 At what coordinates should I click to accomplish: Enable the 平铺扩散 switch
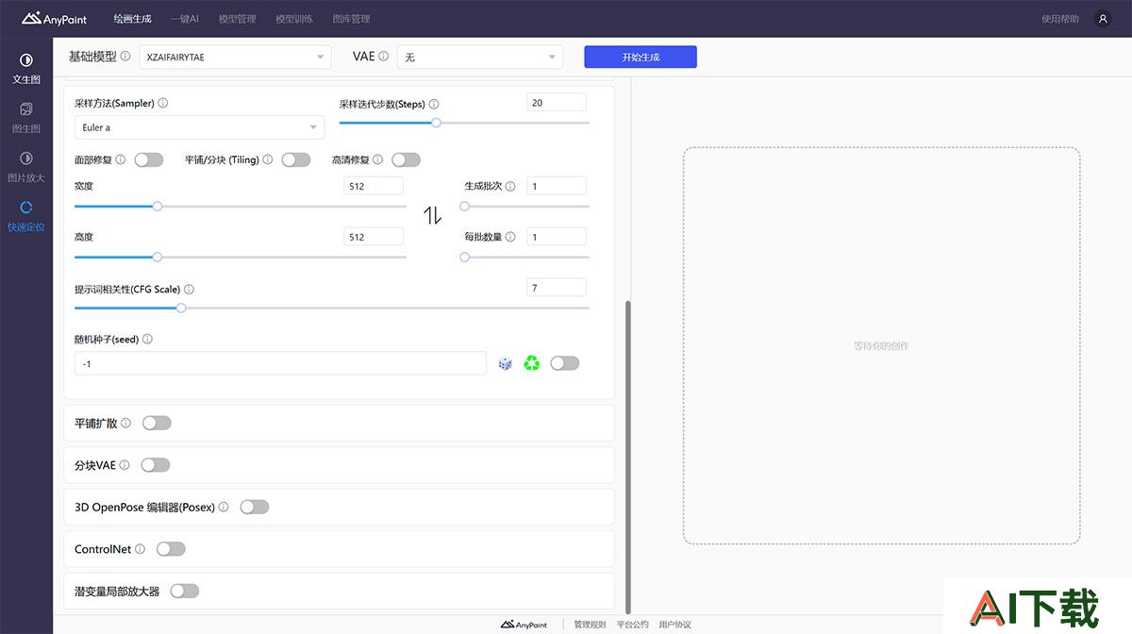(157, 424)
